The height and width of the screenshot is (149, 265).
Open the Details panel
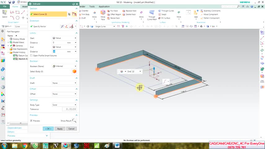11,132
